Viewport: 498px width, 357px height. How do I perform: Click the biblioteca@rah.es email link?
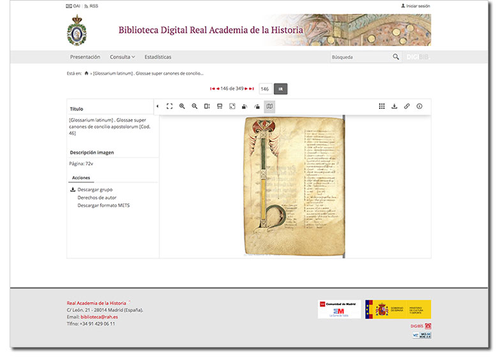pos(99,317)
